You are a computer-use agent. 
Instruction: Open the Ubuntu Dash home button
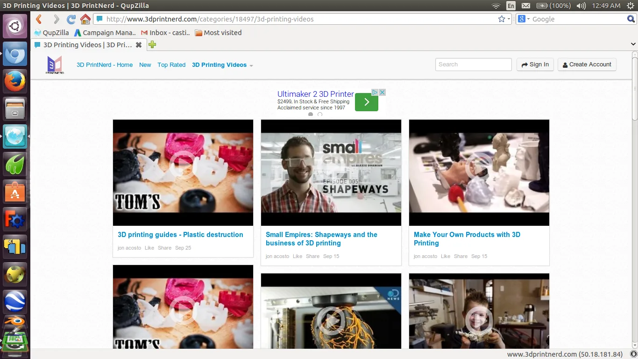click(15, 26)
